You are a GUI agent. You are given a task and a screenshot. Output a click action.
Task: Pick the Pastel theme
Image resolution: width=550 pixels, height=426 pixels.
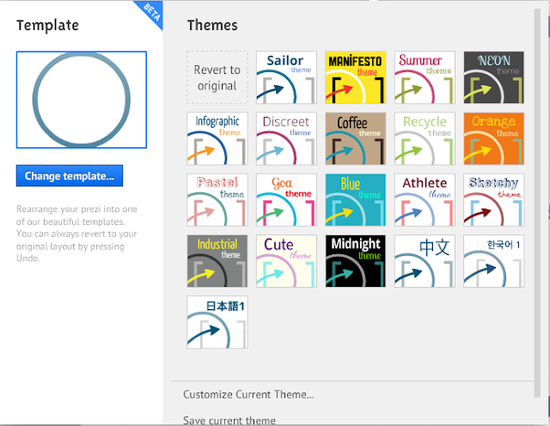click(217, 200)
